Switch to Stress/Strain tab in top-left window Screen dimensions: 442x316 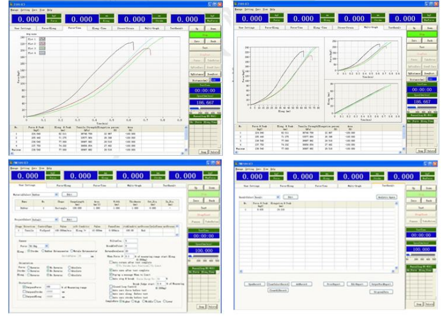pyautogui.click(x=122, y=28)
